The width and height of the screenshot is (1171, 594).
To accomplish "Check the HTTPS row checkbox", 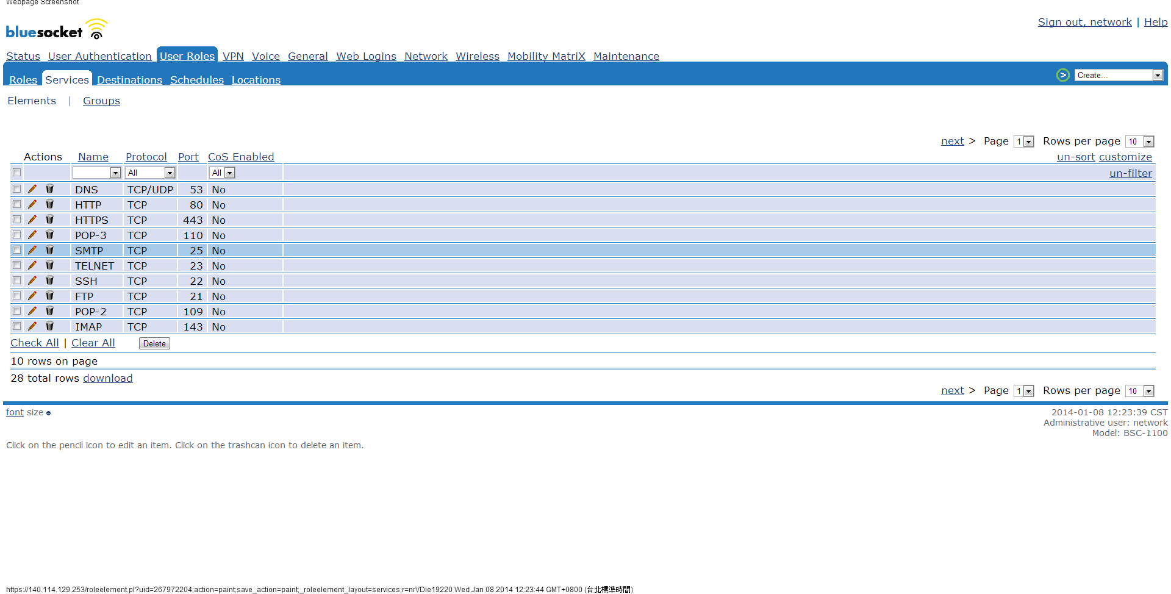I will (17, 220).
